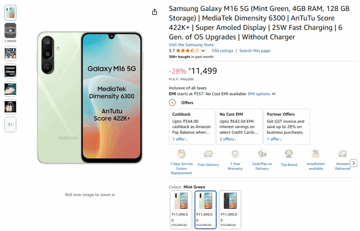Visit the Samsung Store link
The width and height of the screenshot is (360, 231).
pos(191,45)
